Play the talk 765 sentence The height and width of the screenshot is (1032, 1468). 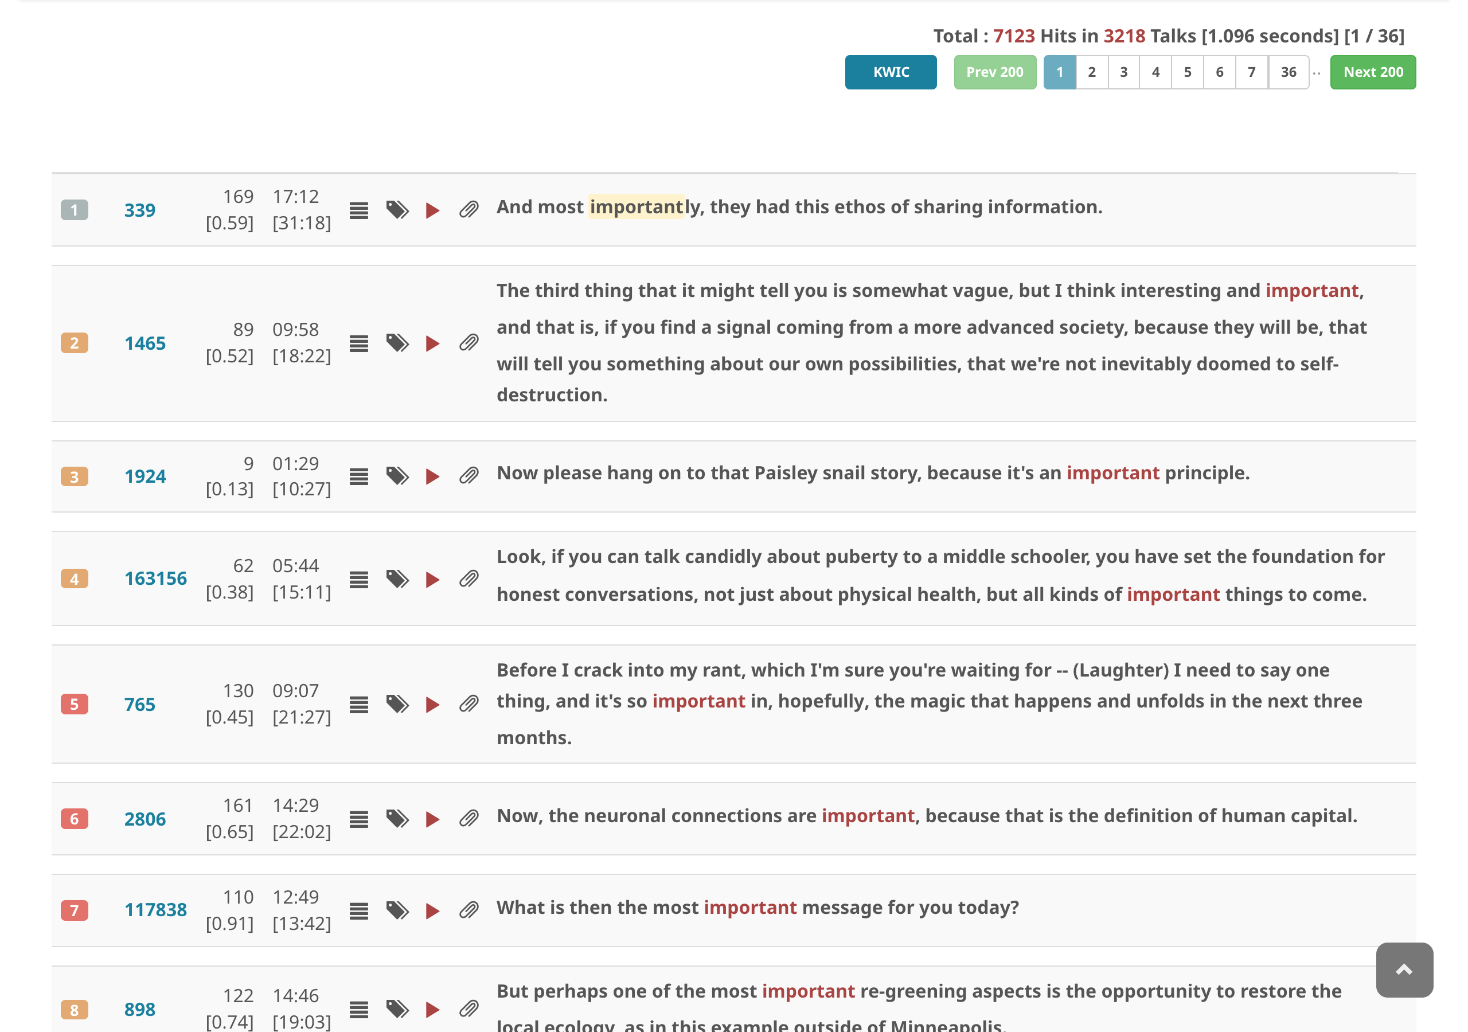pyautogui.click(x=432, y=704)
